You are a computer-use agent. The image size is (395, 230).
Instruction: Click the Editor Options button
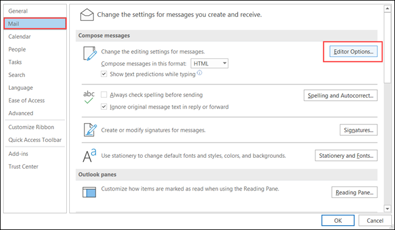point(354,52)
